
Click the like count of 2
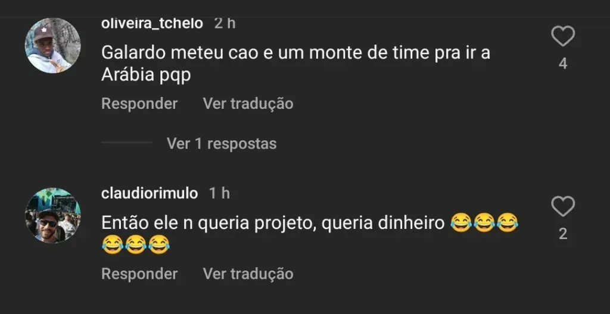click(563, 234)
